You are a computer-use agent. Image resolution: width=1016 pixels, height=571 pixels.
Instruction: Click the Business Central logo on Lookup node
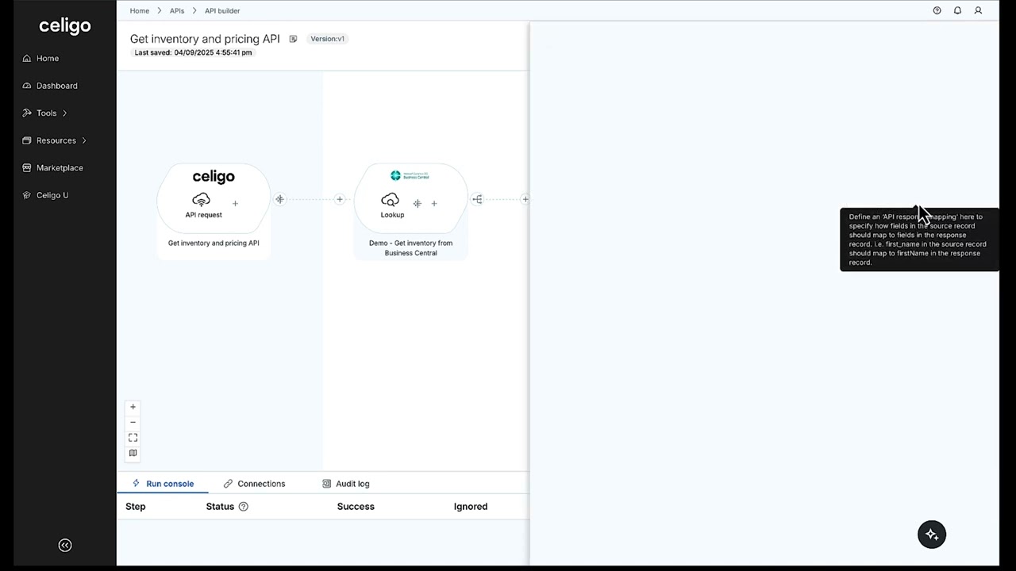coord(410,175)
